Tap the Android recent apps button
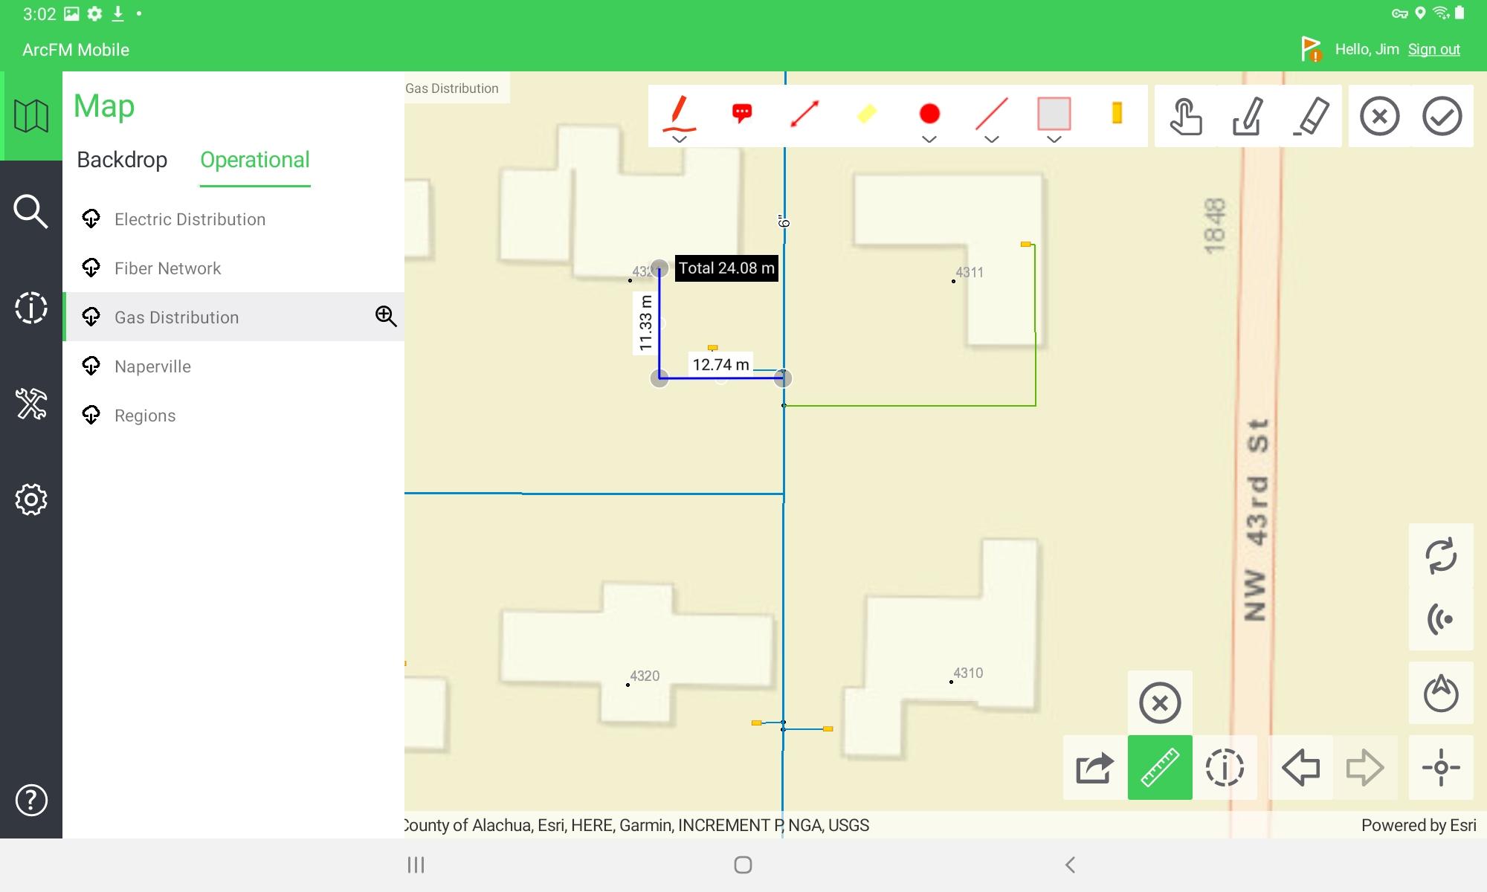Screen dimensions: 1487x892 pos(416,864)
